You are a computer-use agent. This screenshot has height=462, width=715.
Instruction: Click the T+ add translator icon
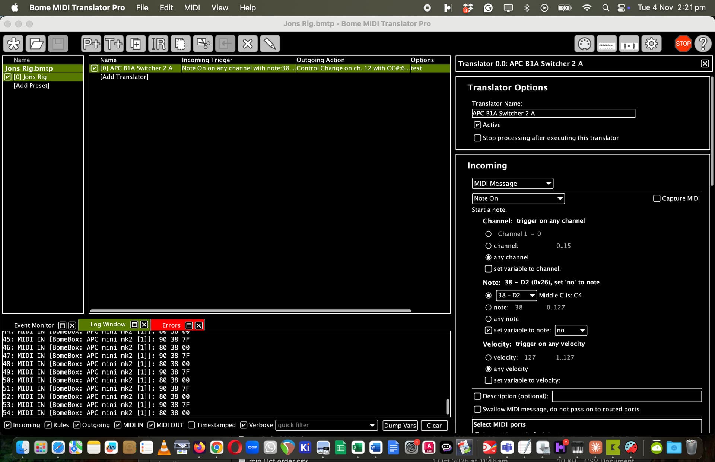[114, 44]
